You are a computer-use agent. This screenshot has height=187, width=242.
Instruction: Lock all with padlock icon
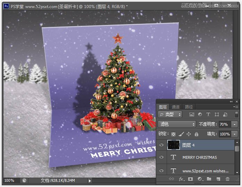(x=196, y=134)
